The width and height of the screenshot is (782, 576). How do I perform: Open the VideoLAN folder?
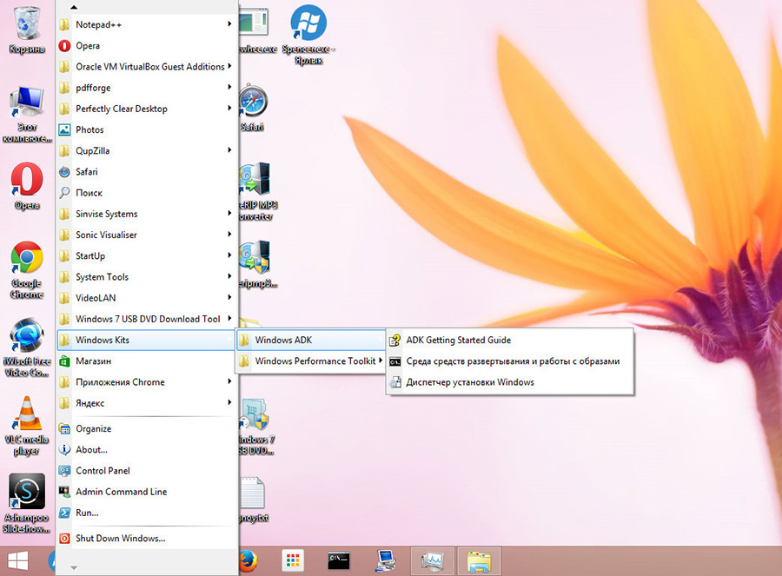147,298
